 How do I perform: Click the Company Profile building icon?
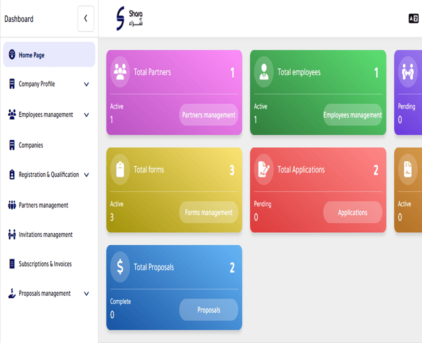click(12, 84)
